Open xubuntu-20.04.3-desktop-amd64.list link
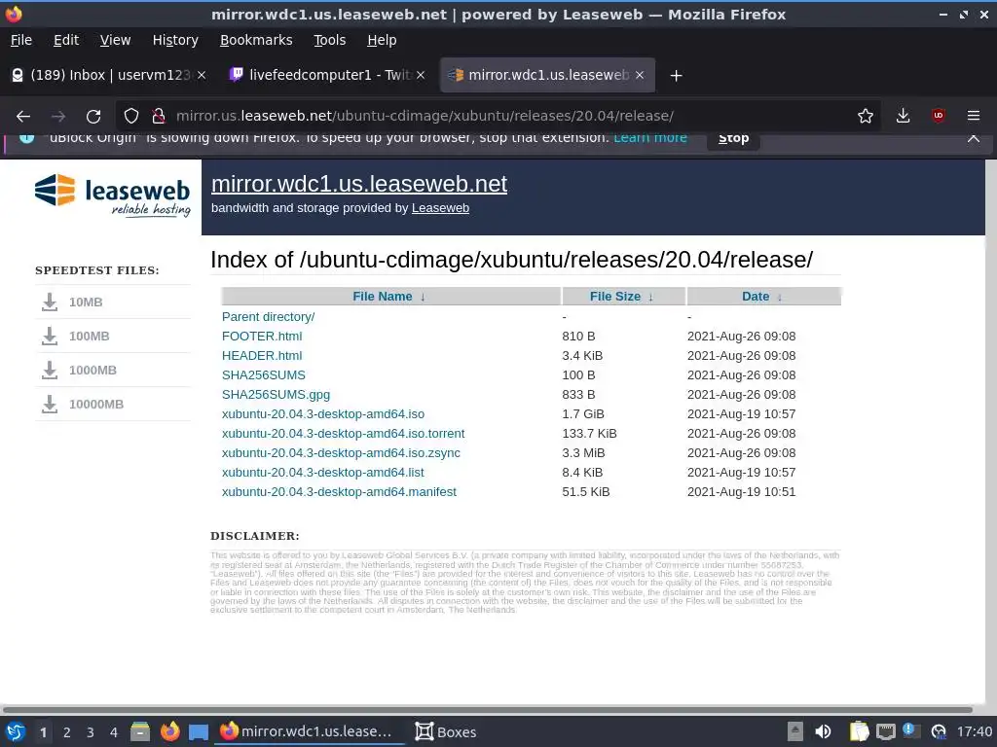This screenshot has height=747, width=997. click(323, 473)
